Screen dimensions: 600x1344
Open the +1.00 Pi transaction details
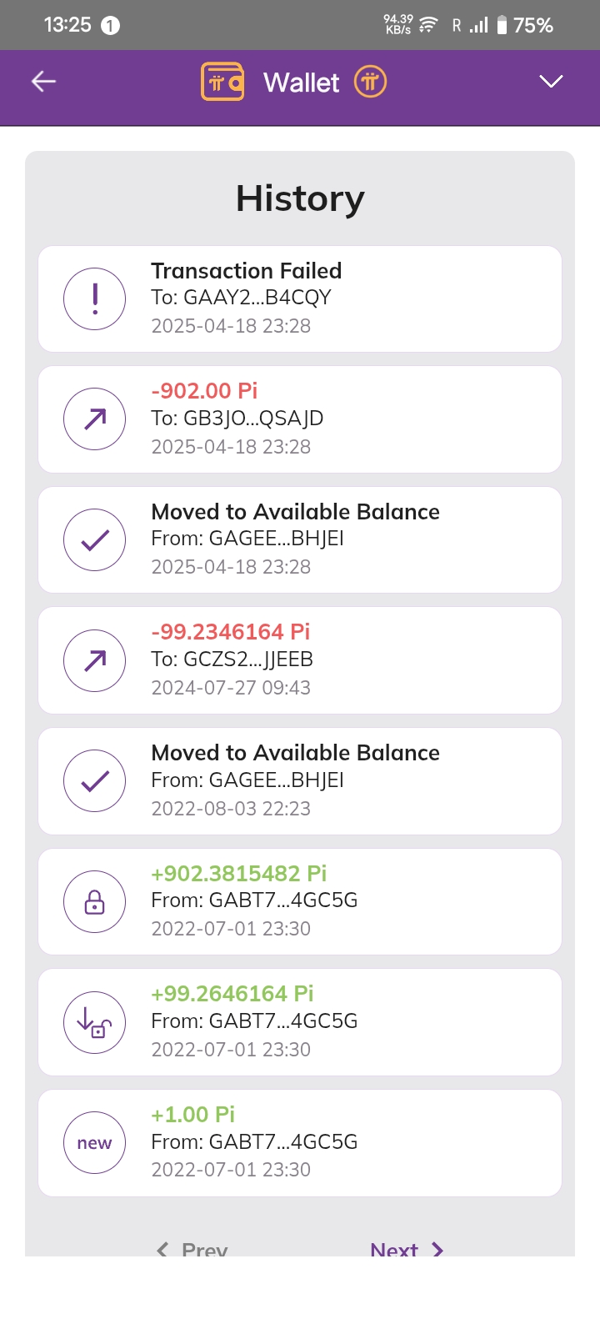tap(333, 1143)
